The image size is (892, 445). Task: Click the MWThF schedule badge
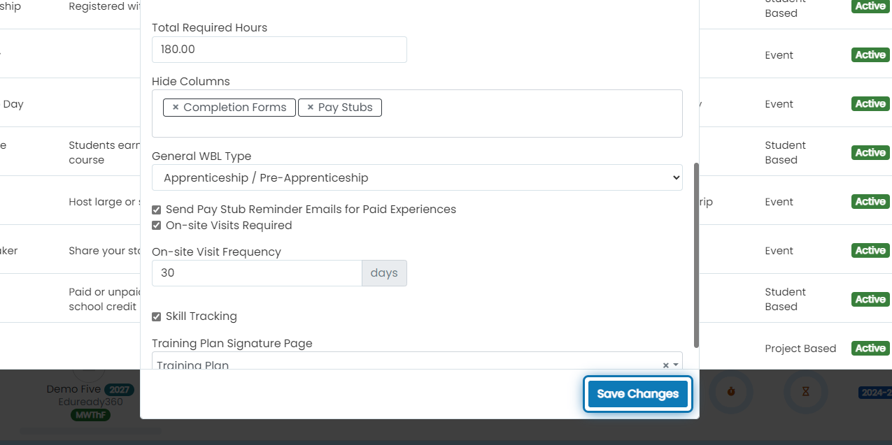(x=90, y=415)
